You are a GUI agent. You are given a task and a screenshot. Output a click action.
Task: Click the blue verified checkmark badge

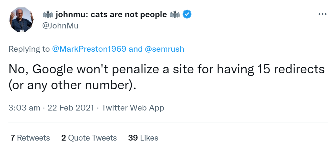188,15
